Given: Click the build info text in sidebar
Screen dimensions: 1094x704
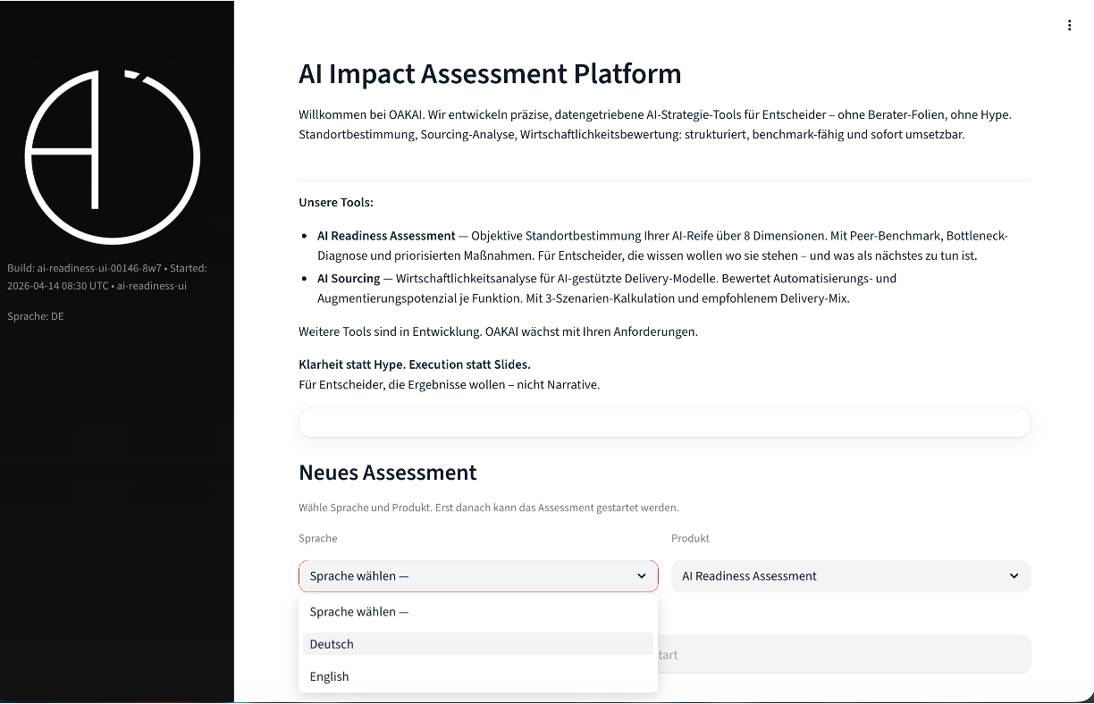Looking at the screenshot, I should click(x=107, y=277).
